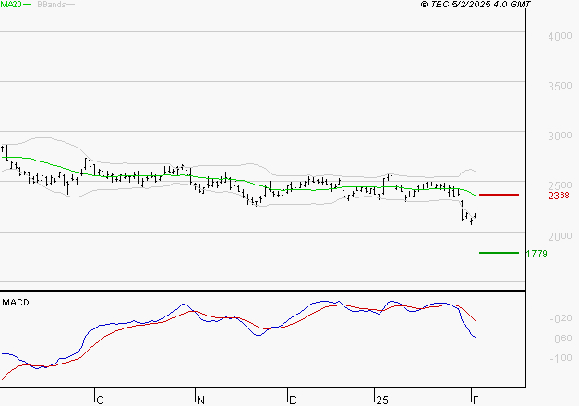Click the BBands legend label
This screenshot has height=406, width=579.
pos(52,5)
